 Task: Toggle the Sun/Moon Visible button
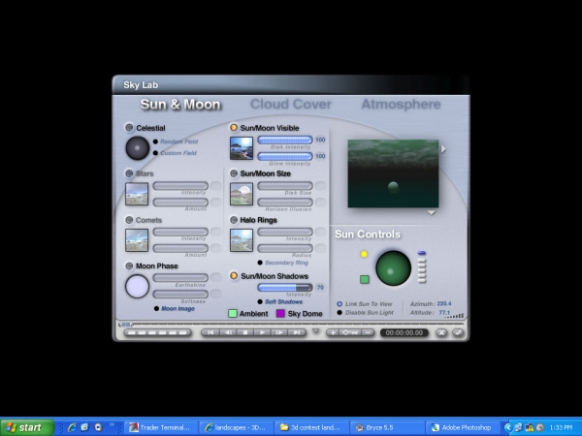(x=234, y=128)
